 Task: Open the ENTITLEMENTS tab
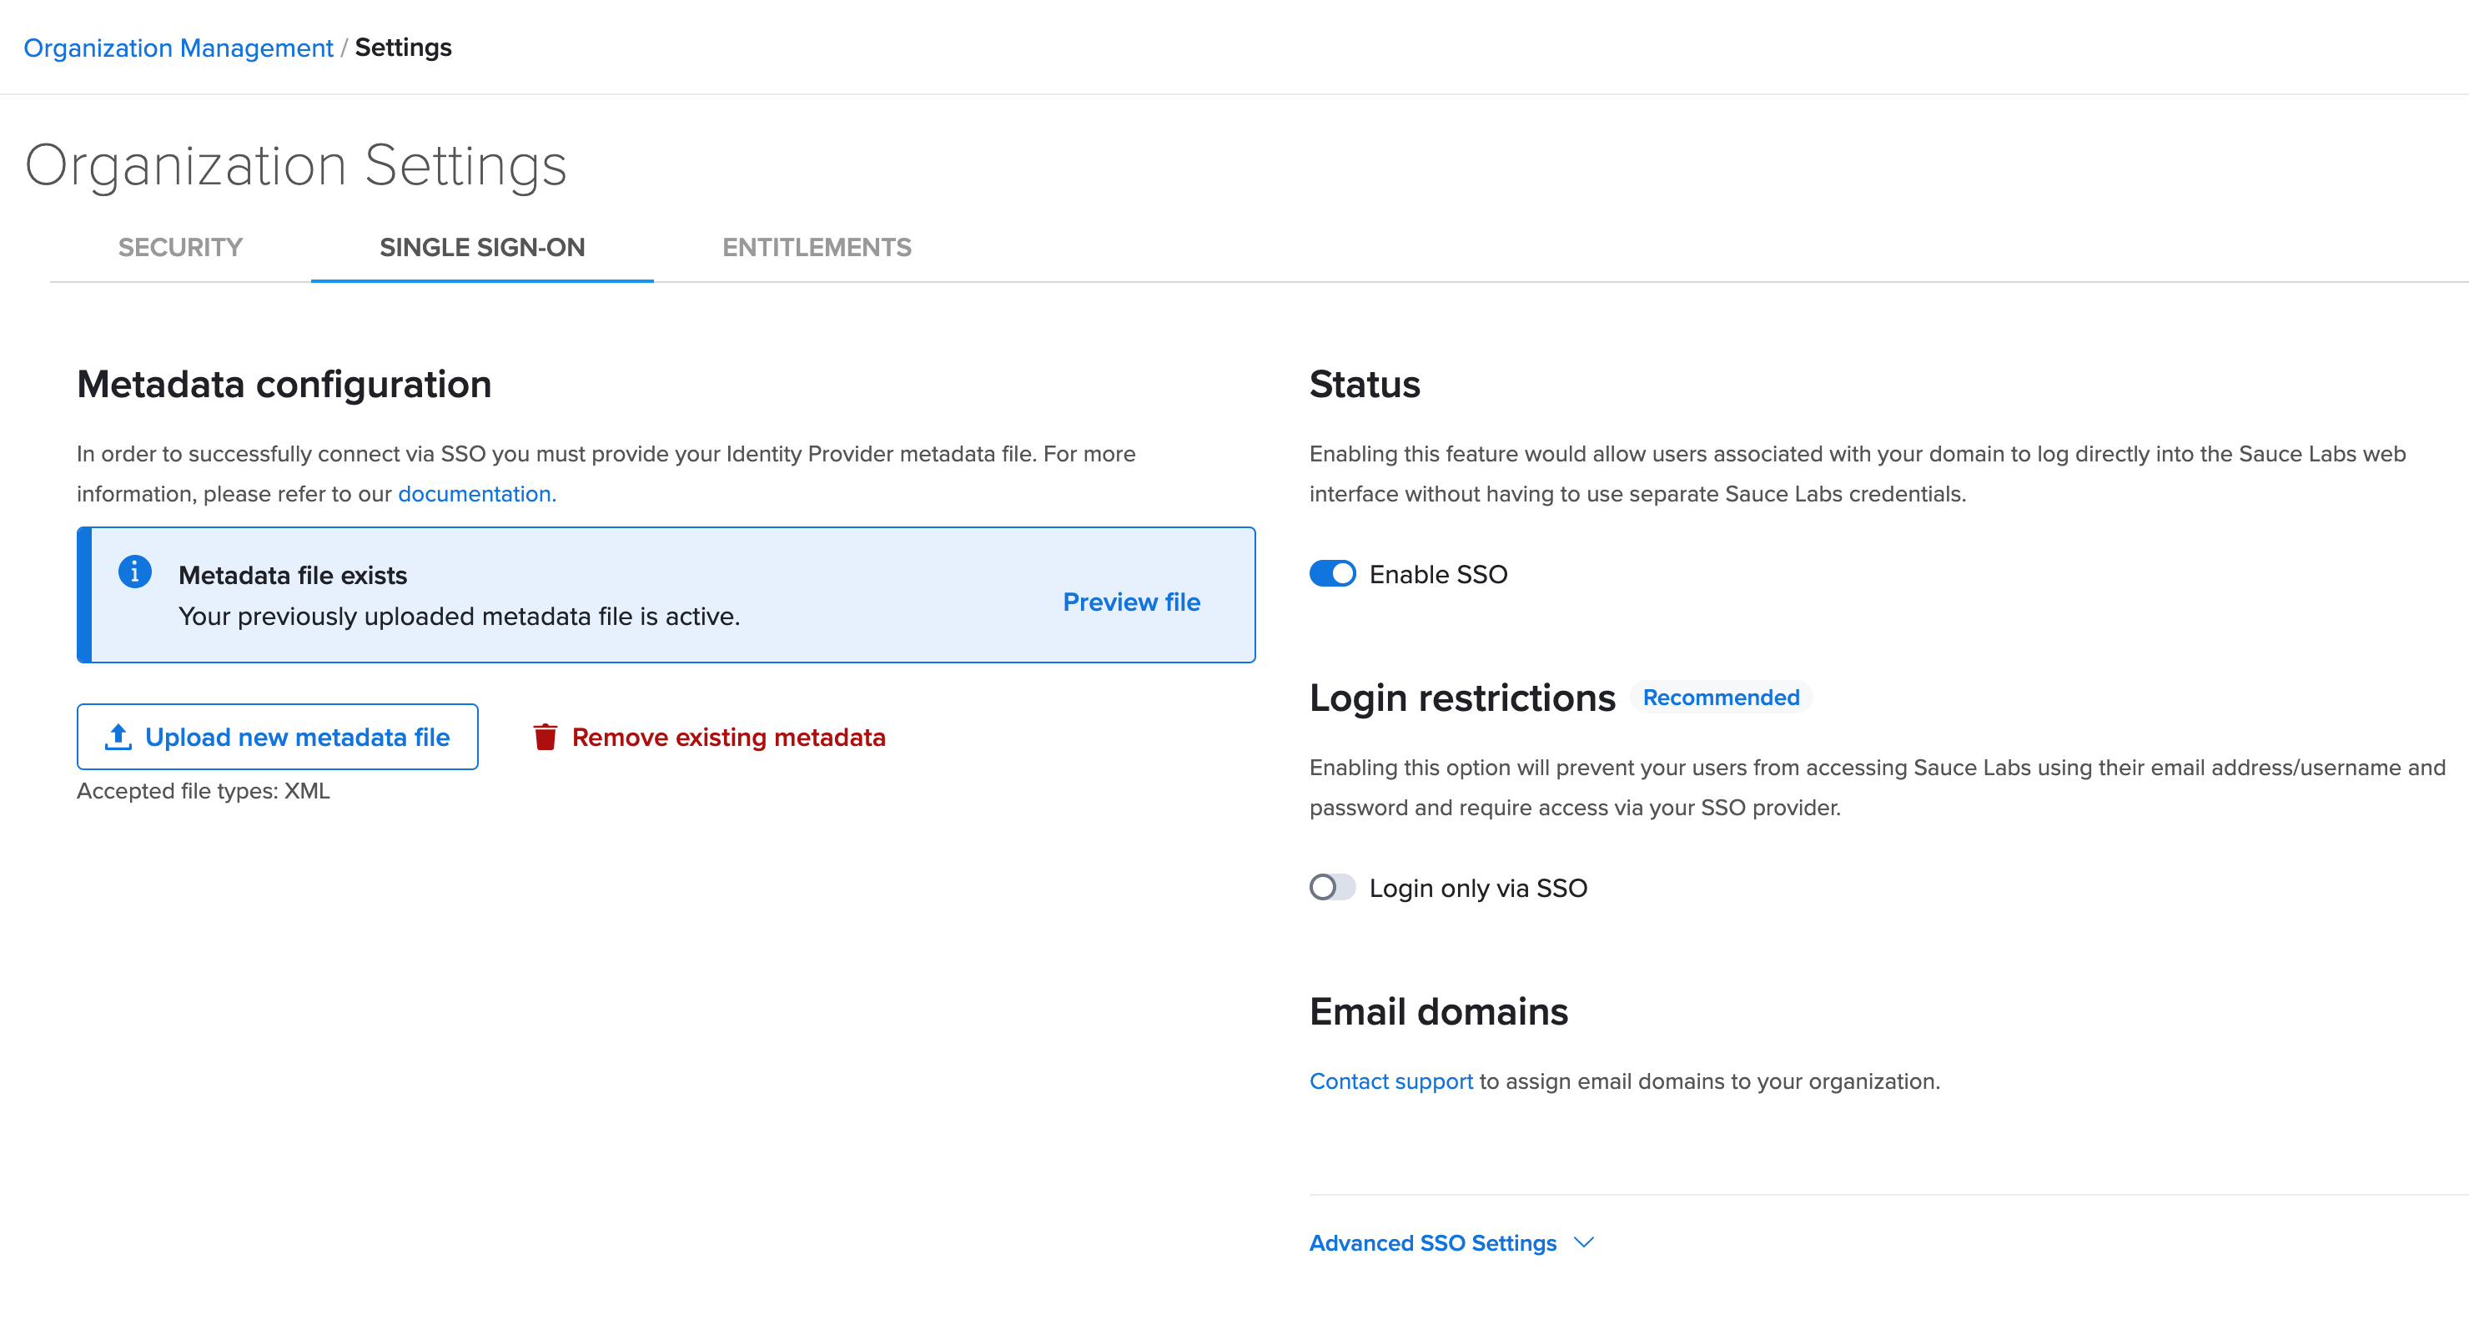pos(816,247)
